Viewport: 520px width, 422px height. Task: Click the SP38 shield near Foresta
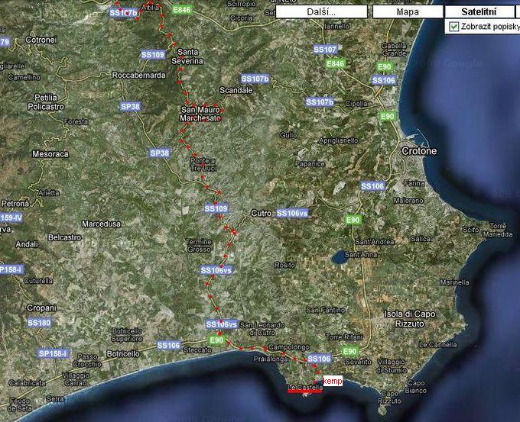tap(130, 107)
